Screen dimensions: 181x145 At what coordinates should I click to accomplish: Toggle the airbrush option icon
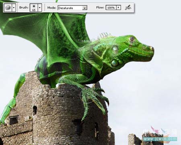coord(128,8)
